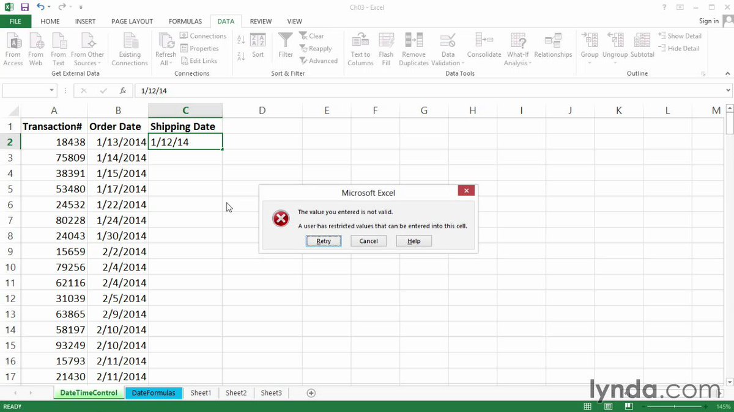Image resolution: width=734 pixels, height=412 pixels.
Task: Click Clear filter in ribbon
Action: 312,36
